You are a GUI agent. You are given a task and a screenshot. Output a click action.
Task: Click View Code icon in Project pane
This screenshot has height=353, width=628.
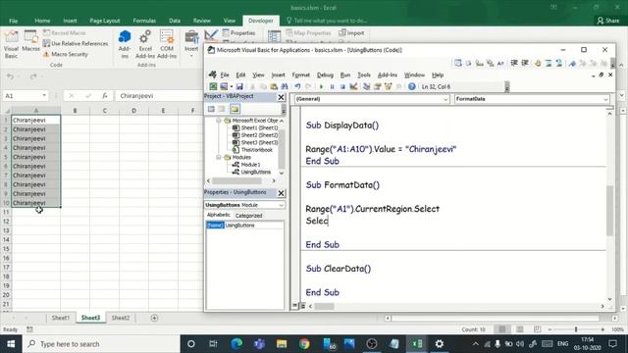coord(211,109)
